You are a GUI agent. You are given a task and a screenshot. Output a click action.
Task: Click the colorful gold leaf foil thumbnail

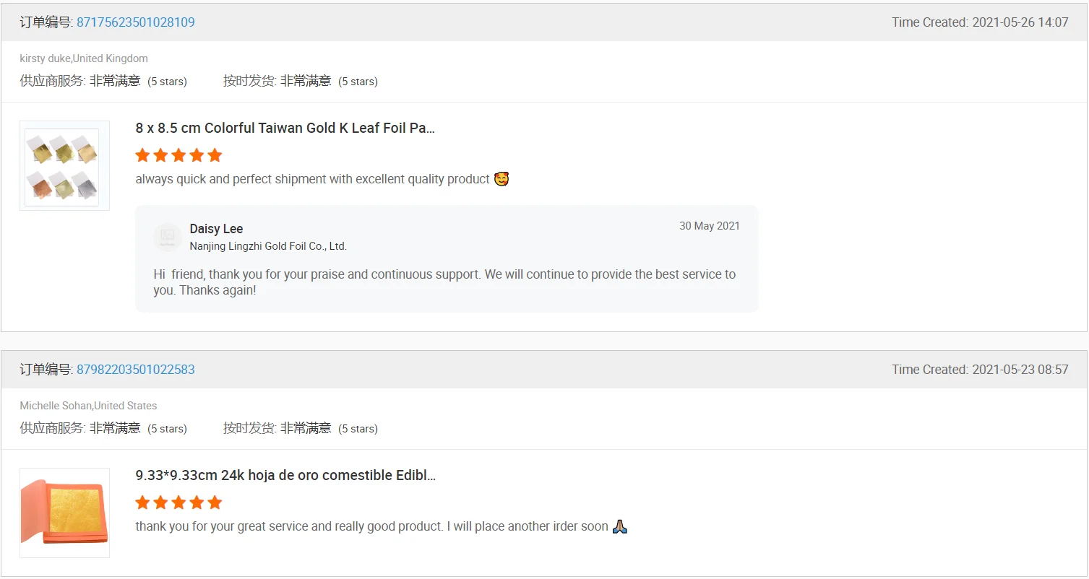point(64,166)
